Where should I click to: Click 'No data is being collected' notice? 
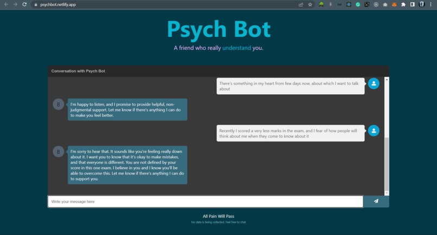tap(218, 222)
